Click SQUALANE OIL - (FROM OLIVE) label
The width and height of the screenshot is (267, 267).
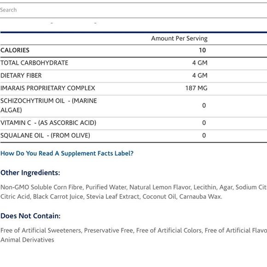coord(45,135)
